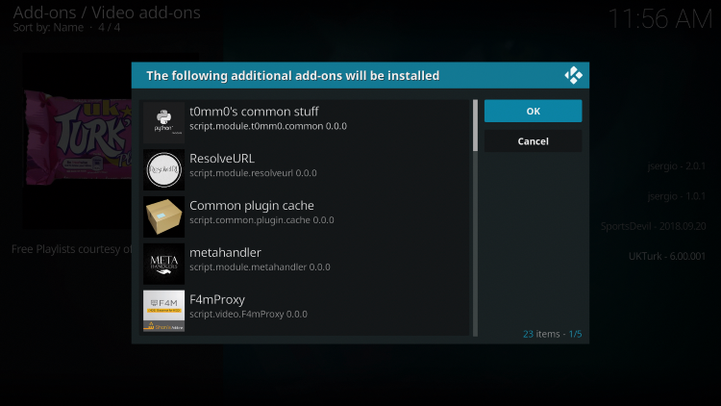Click the 23 items page counter
The height and width of the screenshot is (406, 721).
click(552, 334)
